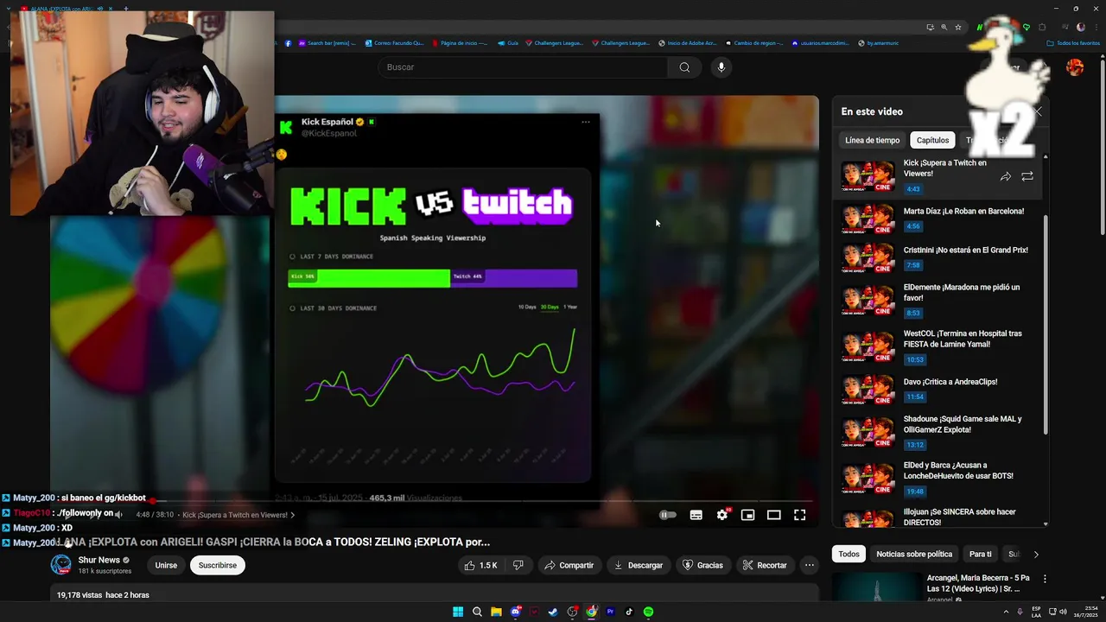Image resolution: width=1106 pixels, height=622 pixels.
Task: Click the YouTube search magnifier button
Action: pyautogui.click(x=684, y=67)
